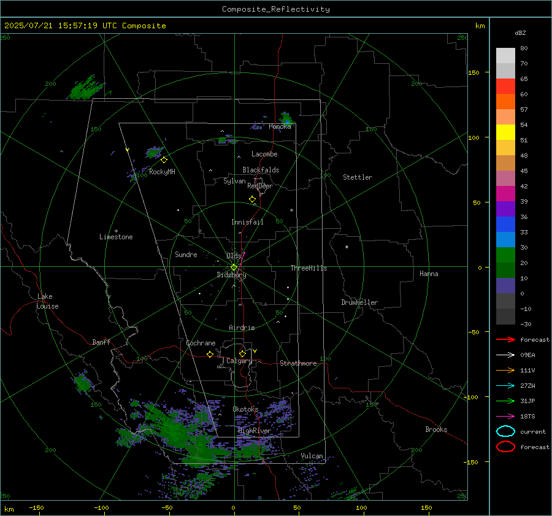The height and width of the screenshot is (516, 552).
Task: Click the green 31JP arrow legend icon
Action: (505, 401)
